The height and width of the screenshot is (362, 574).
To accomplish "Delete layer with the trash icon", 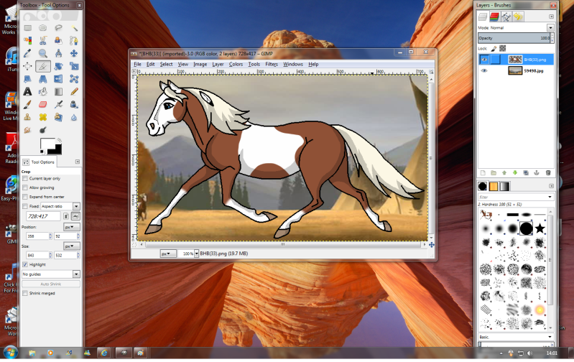I will (548, 173).
